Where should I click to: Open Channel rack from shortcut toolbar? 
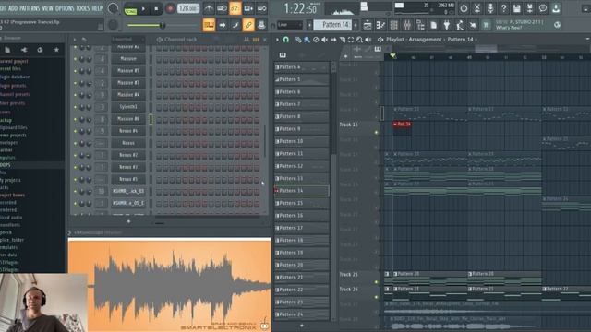coord(394,25)
